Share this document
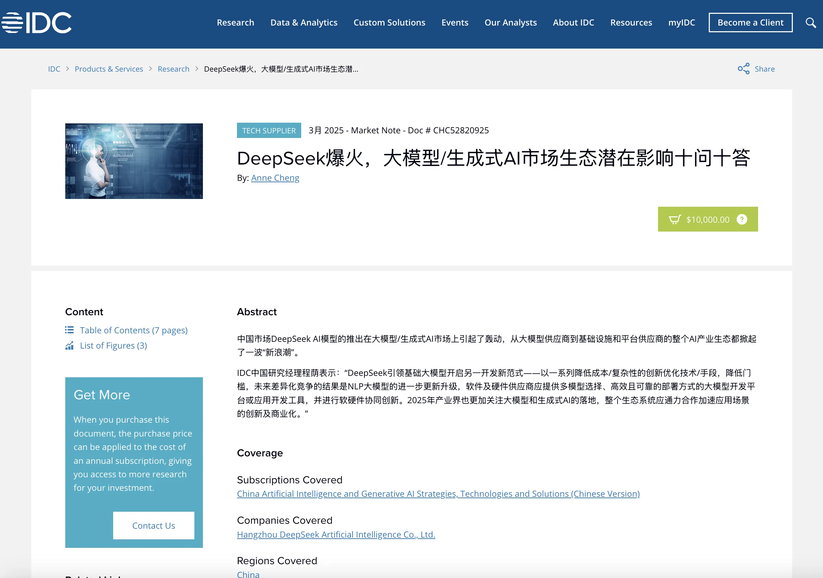 [x=764, y=68]
